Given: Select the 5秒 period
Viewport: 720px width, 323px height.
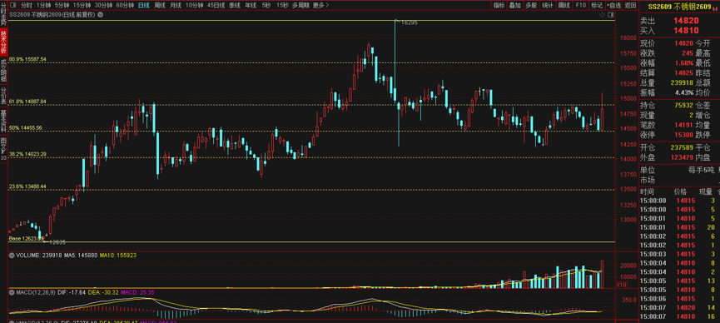Looking at the screenshot, I should [x=266, y=6].
